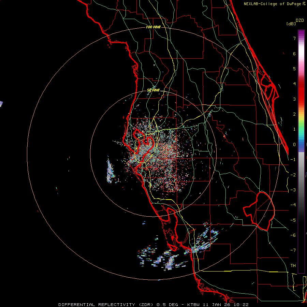The width and height of the screenshot is (307, 307).
Task: Select the 5 value on the scale
Action: pos(294,69)
